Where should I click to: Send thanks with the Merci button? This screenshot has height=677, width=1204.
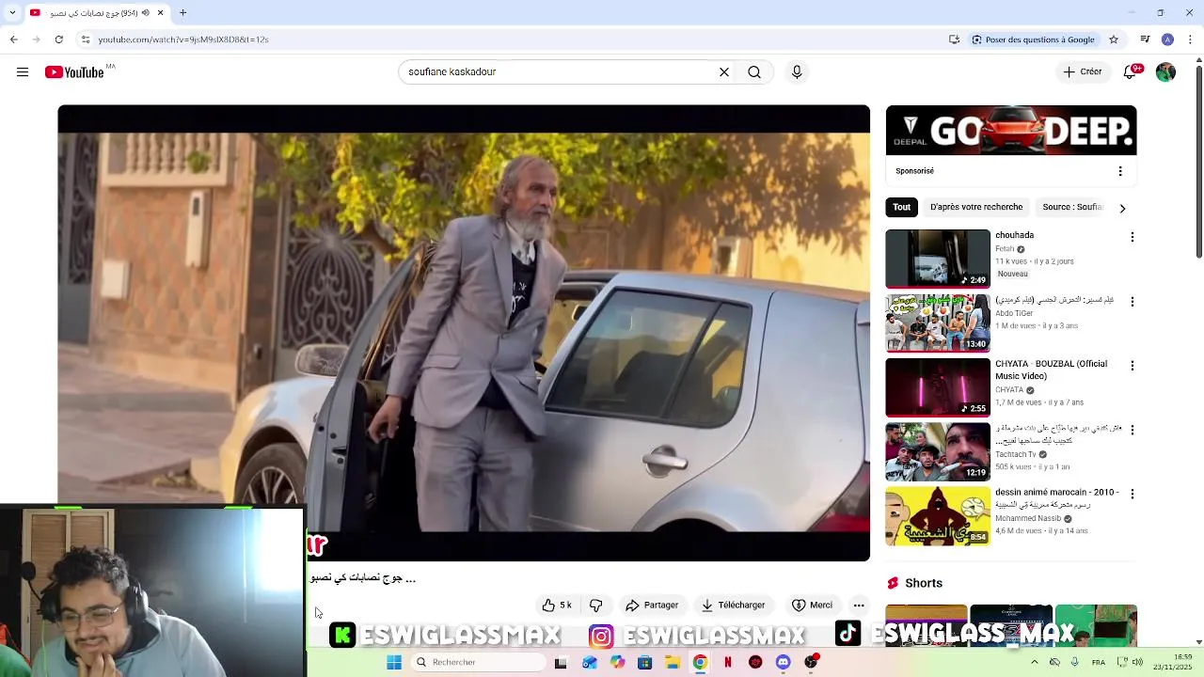pos(813,606)
